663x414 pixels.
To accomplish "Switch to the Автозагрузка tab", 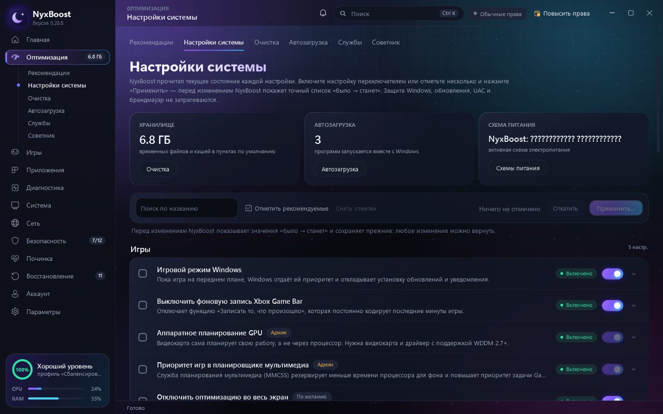I will click(x=308, y=42).
